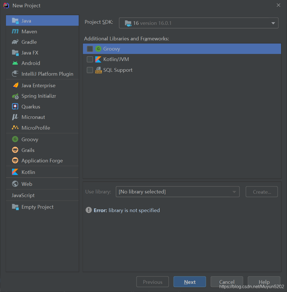Select the SQL Support row label
Screen dimensions: 287x292
point(118,70)
